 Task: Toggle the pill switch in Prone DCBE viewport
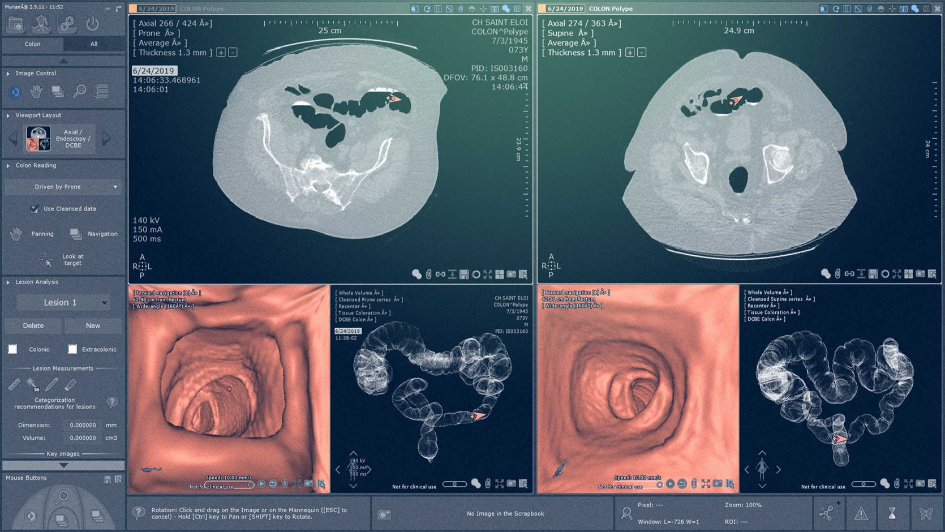pos(454,484)
